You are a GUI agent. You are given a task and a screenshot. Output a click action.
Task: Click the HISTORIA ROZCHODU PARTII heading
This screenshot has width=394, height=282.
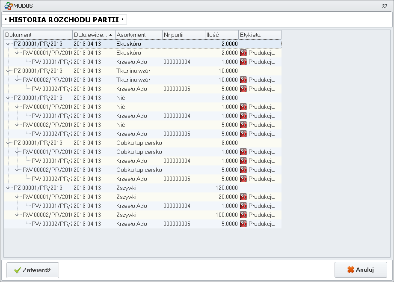[x=64, y=20]
